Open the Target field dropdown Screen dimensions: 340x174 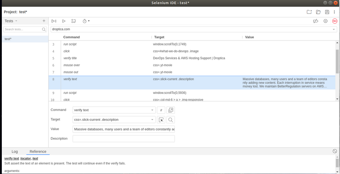pyautogui.click(x=152, y=120)
